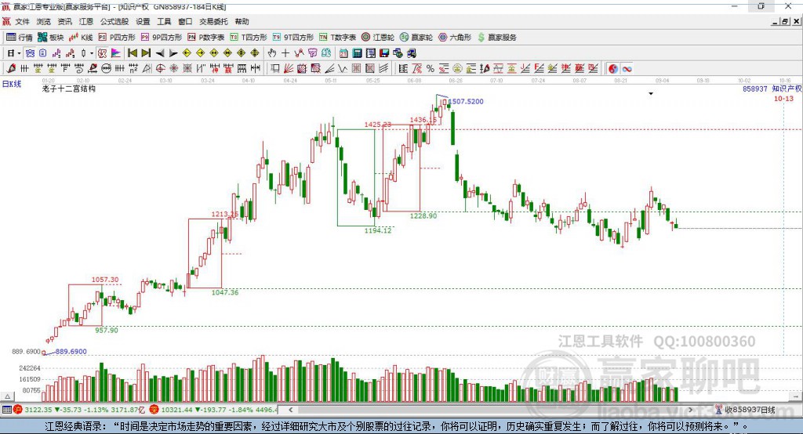This screenshot has height=434, width=803.
Task: Select the circular wave tool icon
Action: pyautogui.click(x=106, y=69)
